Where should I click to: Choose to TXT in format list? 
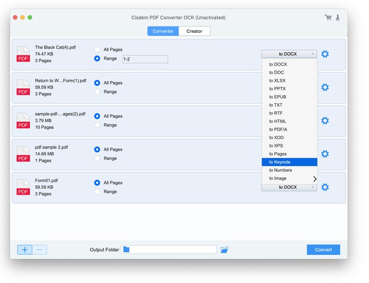(290, 105)
